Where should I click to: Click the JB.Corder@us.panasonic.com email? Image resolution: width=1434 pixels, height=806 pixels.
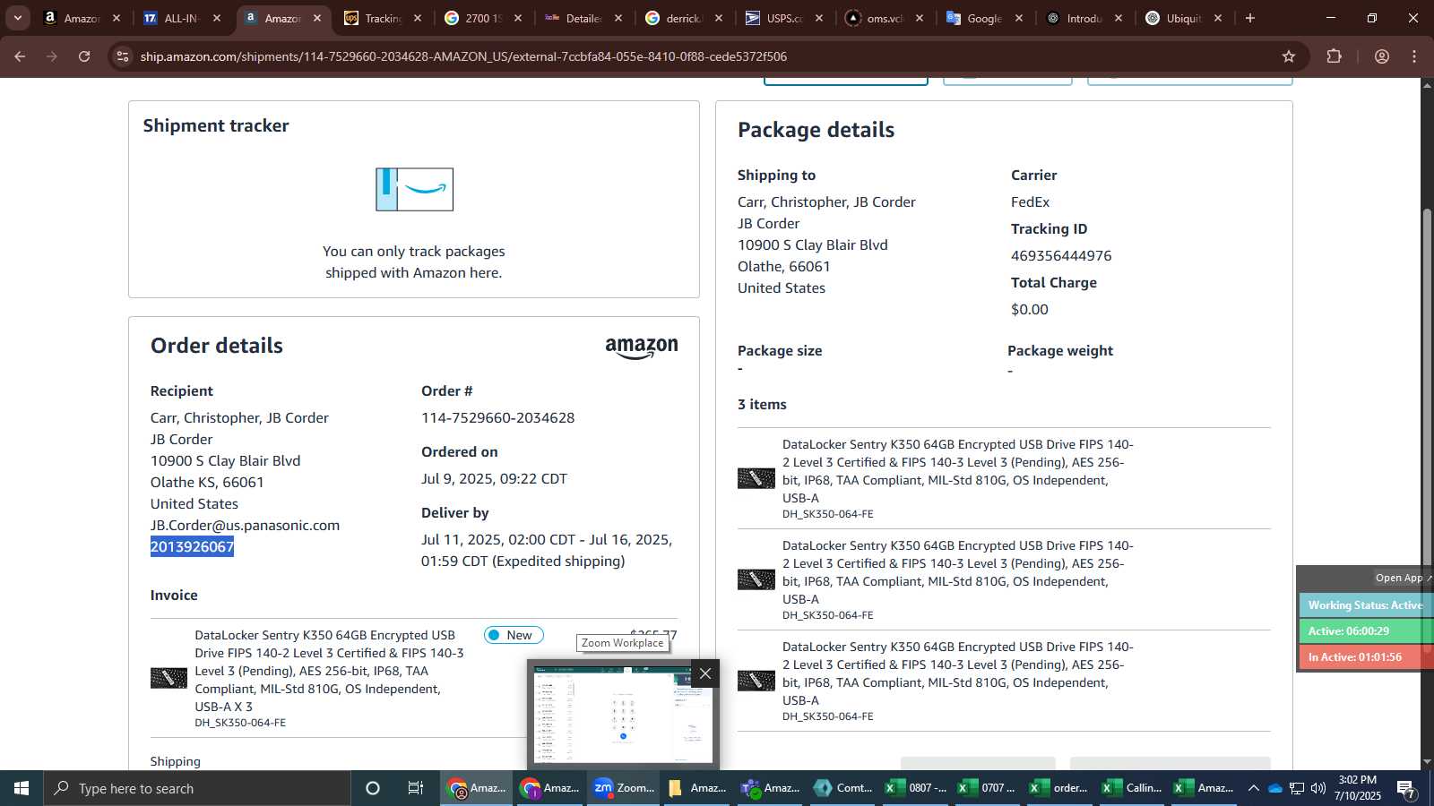245,525
